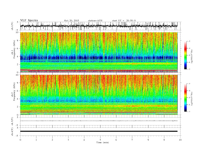
Task: Click the "VLF Spectra" title text
Action: 29,20
